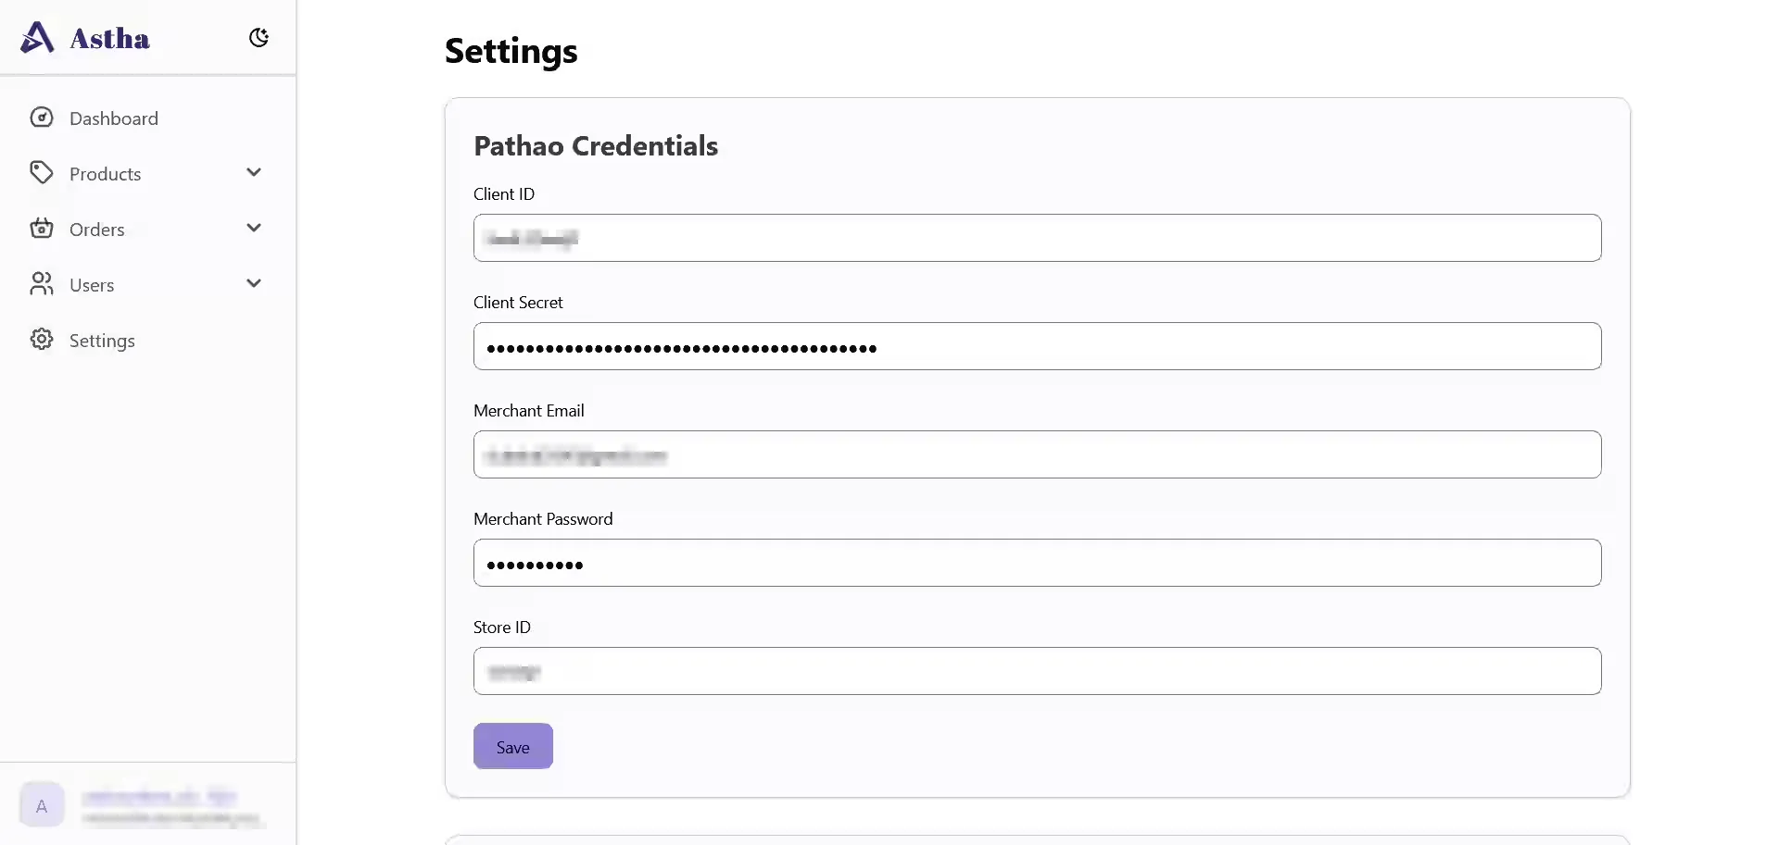This screenshot has width=1779, height=845.
Task: Expand the Users menu
Action: (x=254, y=283)
